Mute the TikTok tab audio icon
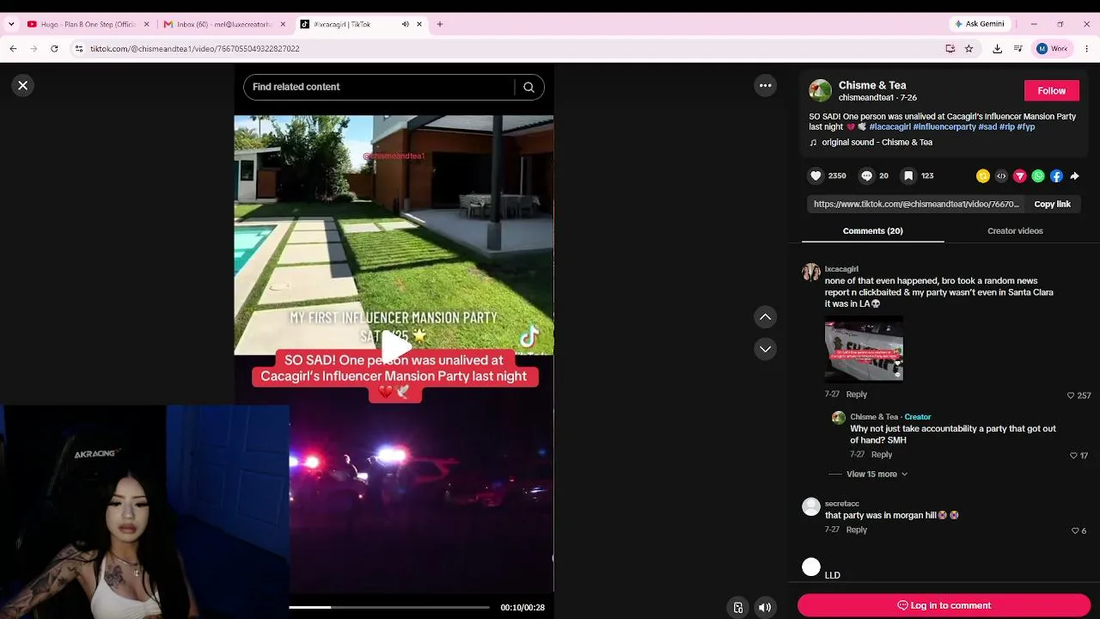 point(405,24)
